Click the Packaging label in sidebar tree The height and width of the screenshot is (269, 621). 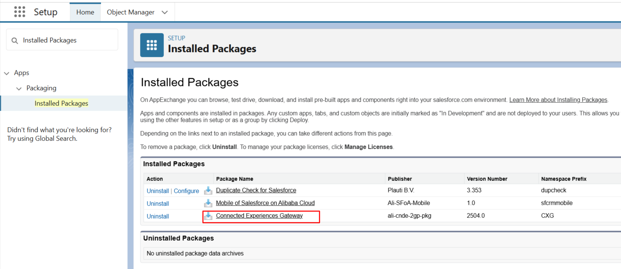tap(41, 88)
